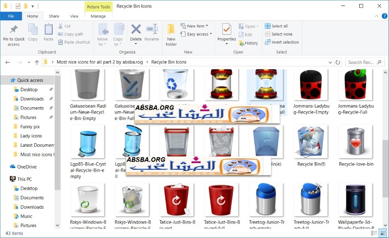This screenshot has height=238, width=389.
Task: Select Rskys-Windows-Business-Recycle green empty bin
Action: pyautogui.click(x=88, y=200)
